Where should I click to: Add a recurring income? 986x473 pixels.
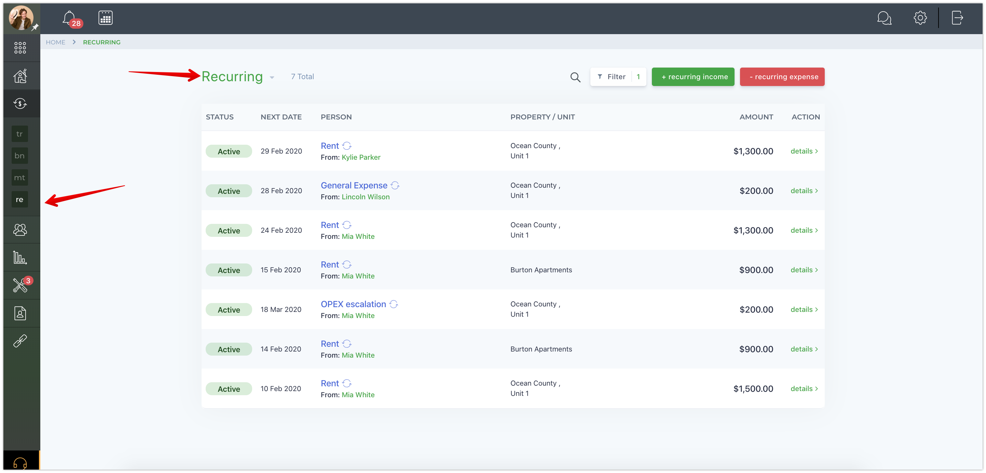(x=693, y=77)
